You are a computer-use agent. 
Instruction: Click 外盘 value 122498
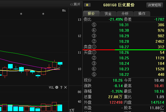tap(116, 102)
